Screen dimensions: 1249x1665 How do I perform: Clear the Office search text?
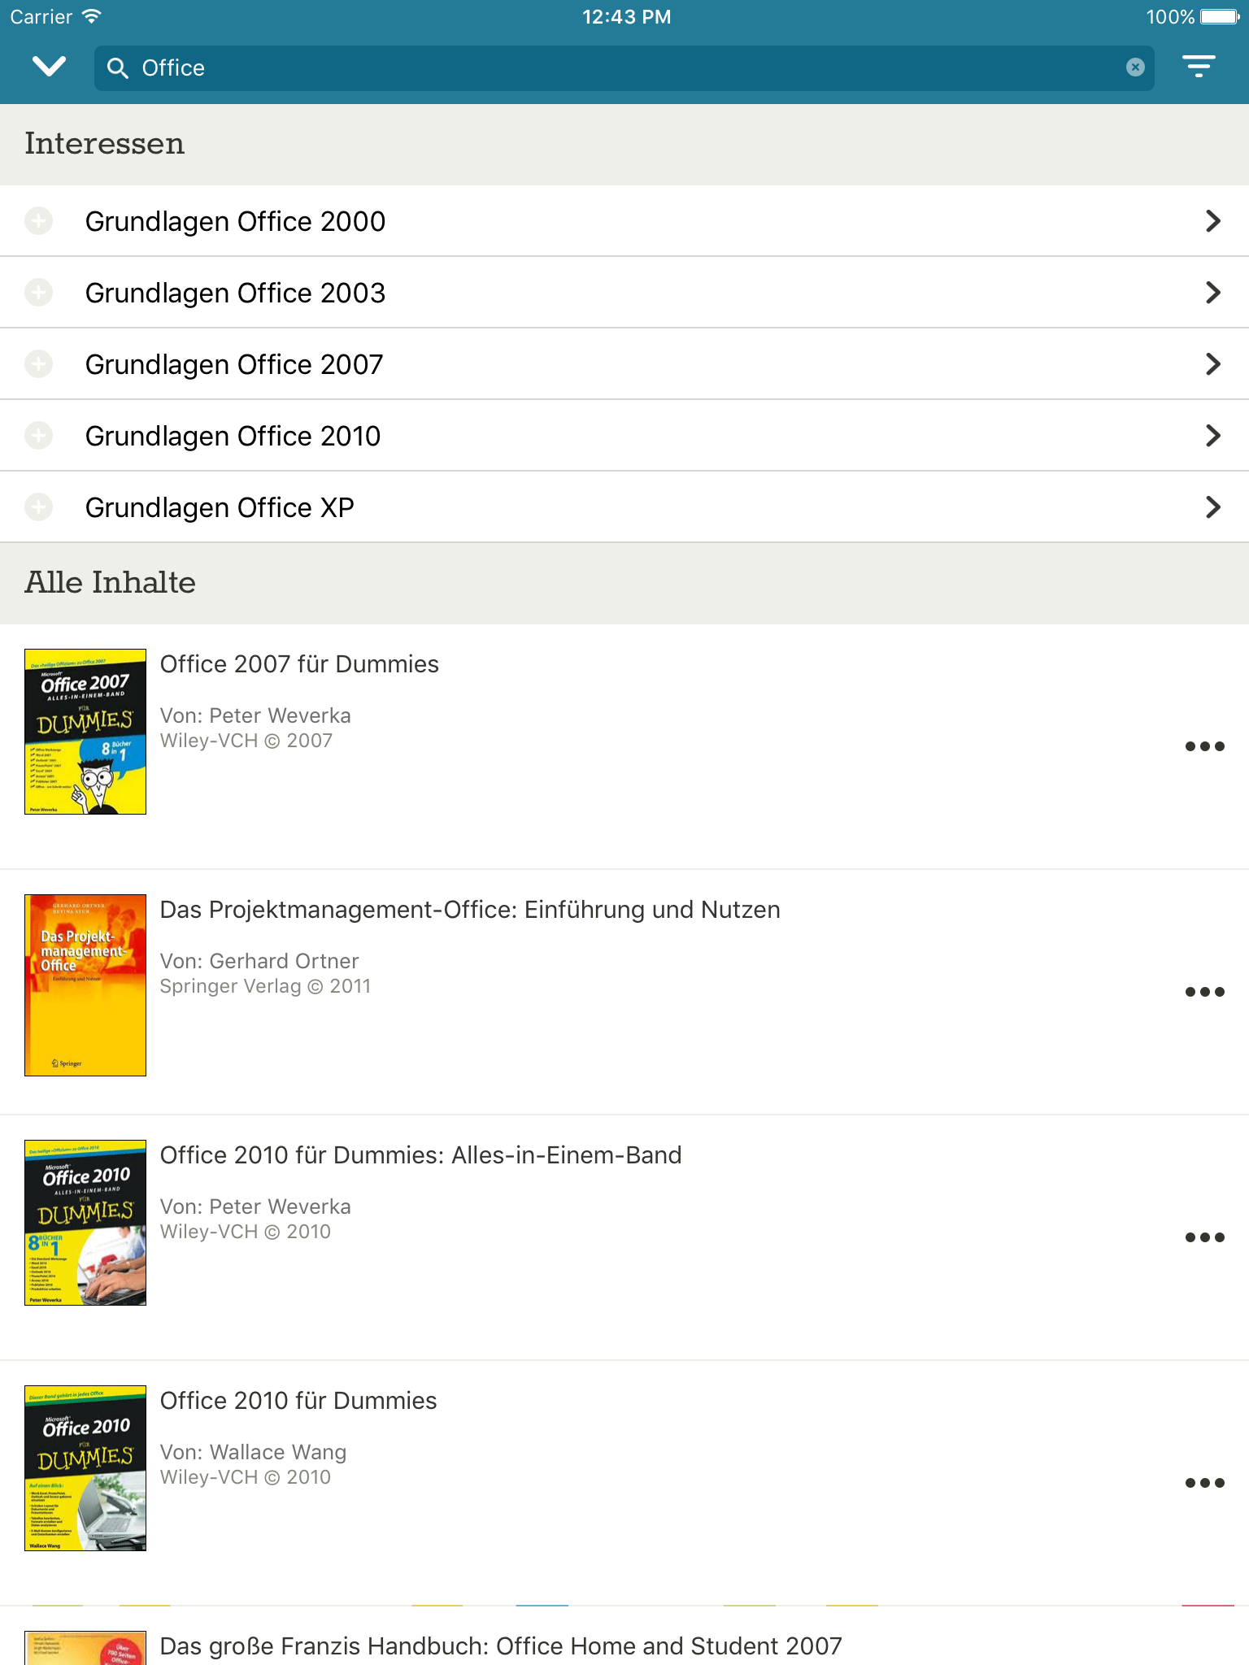1135,67
